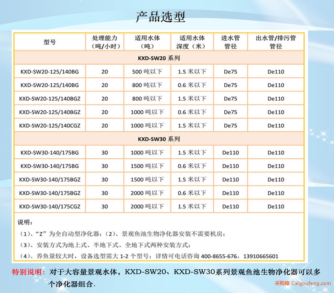334x293 pixels.
Task: Select 1500 吨以下 in the KXD-SW30-140/175BG row
Action: (x=147, y=166)
